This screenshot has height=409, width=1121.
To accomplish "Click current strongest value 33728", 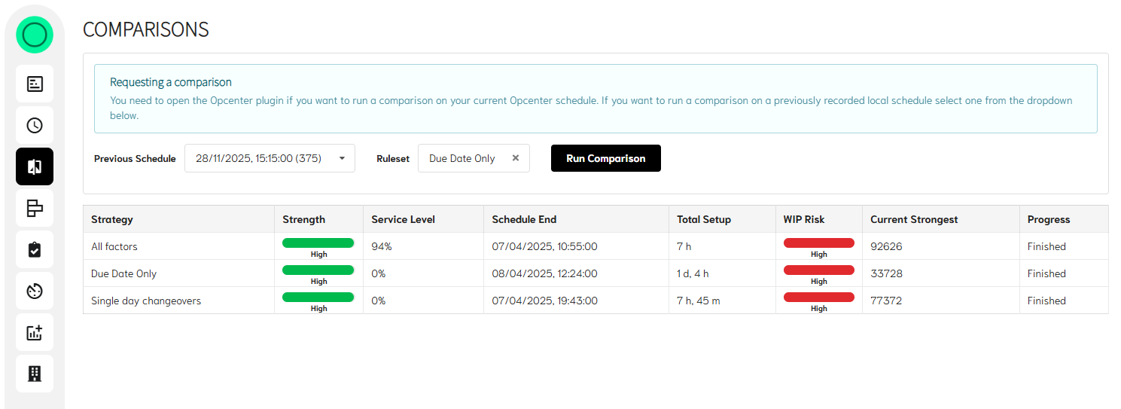I will click(x=886, y=273).
